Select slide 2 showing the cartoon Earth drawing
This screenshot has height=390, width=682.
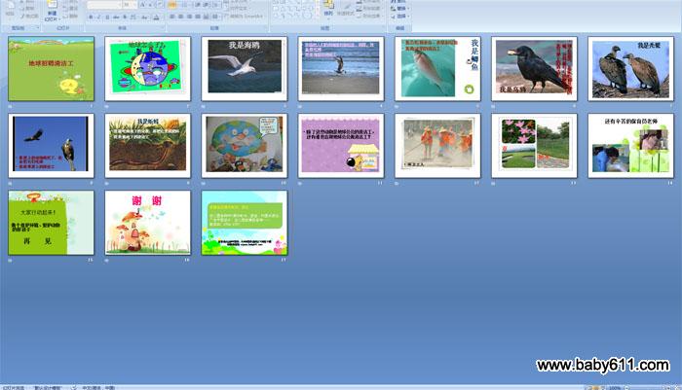click(147, 69)
